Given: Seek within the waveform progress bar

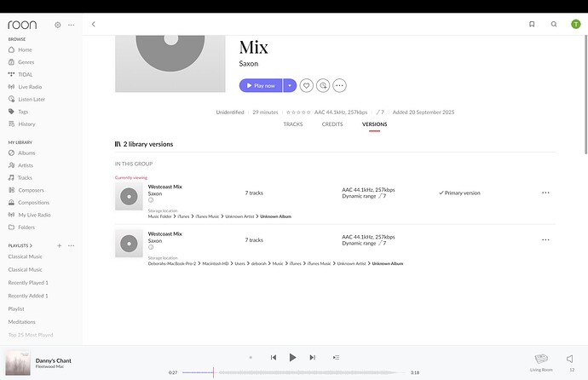Looking at the screenshot, I should click(294, 372).
